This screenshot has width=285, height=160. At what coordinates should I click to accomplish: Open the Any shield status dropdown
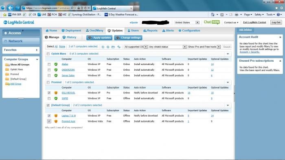click(167, 47)
